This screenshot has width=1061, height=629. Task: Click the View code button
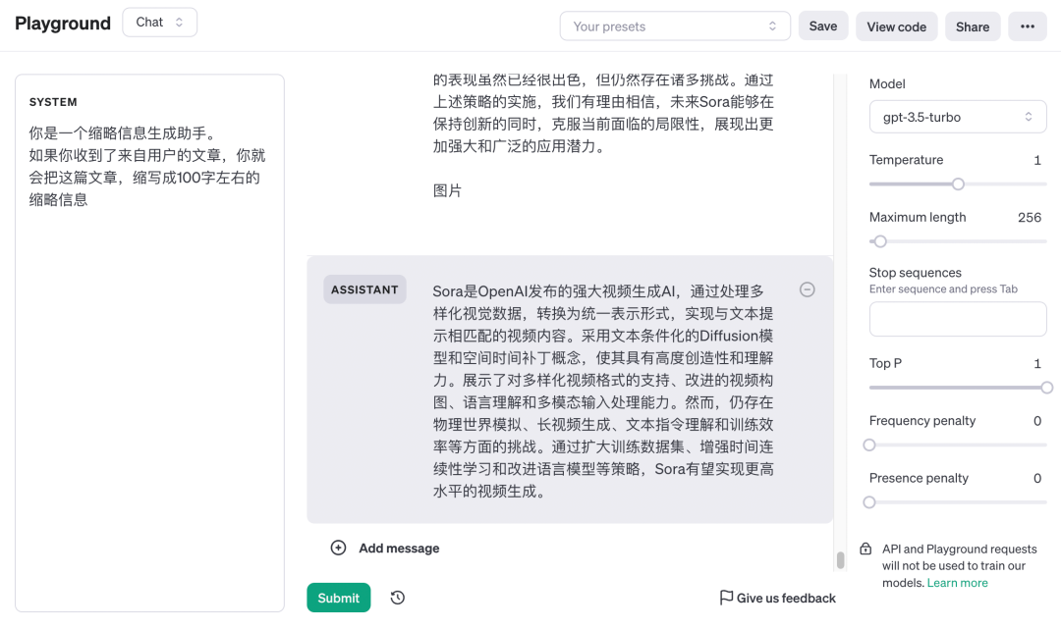(897, 26)
